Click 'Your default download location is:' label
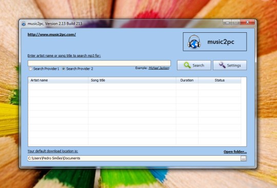Viewport: 277px width, 188px height. (53, 151)
